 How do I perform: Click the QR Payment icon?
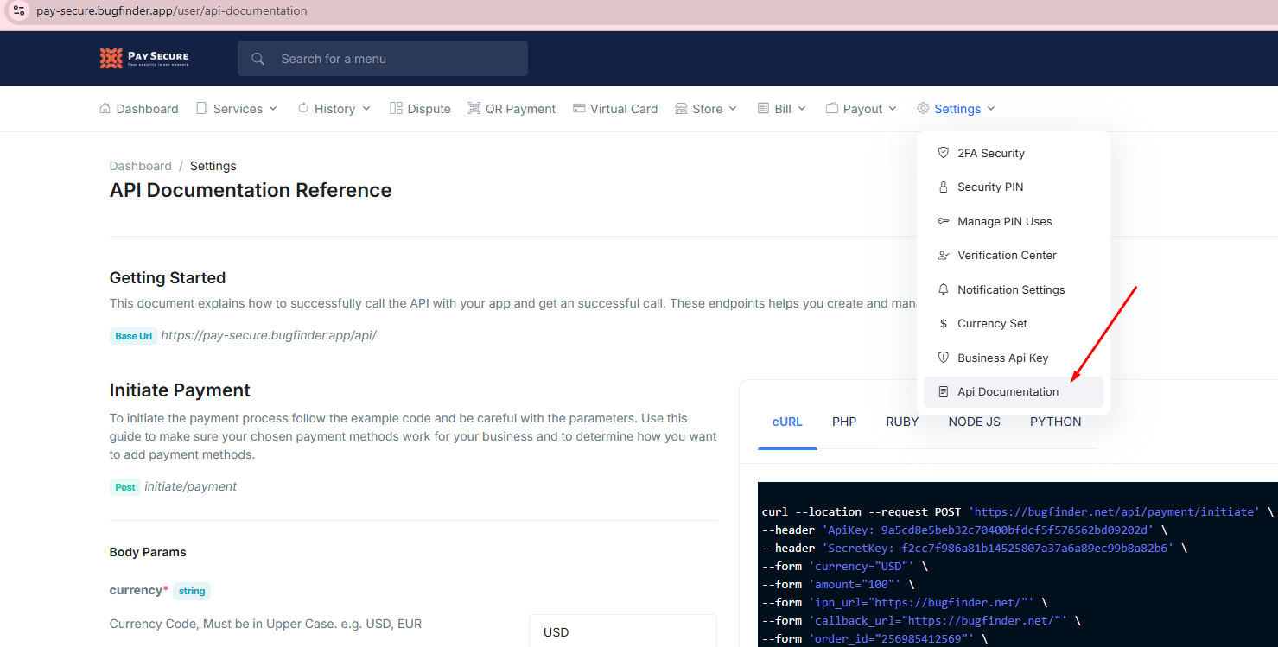(474, 108)
